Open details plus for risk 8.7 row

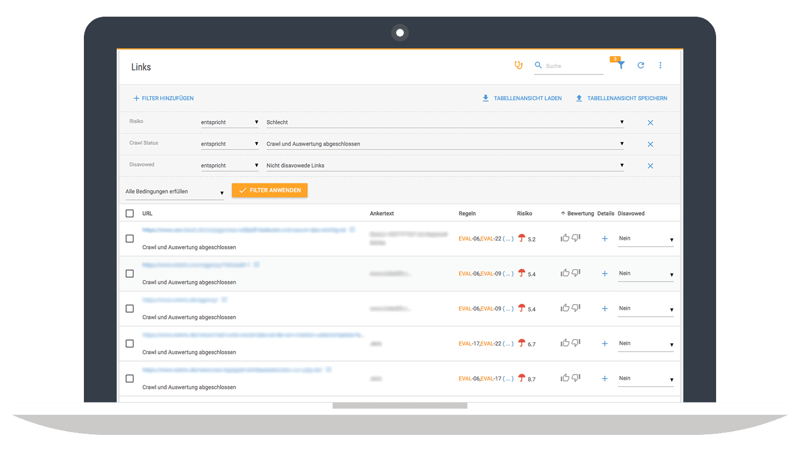605,379
